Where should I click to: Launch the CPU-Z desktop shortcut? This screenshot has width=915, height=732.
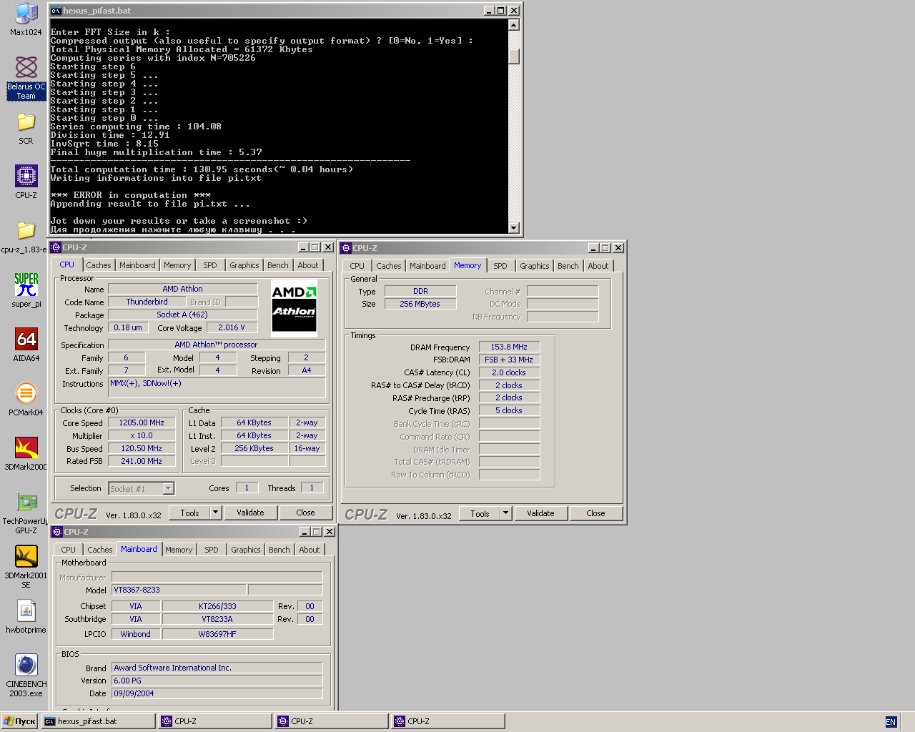26,182
